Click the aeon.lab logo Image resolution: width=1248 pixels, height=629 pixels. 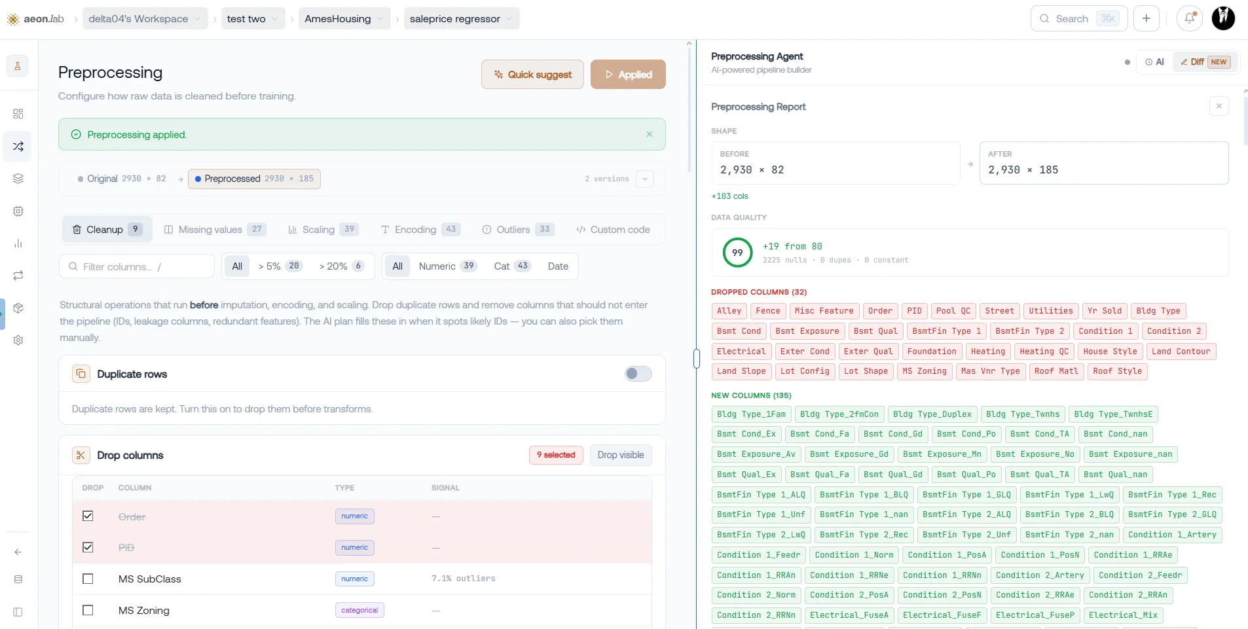(35, 19)
